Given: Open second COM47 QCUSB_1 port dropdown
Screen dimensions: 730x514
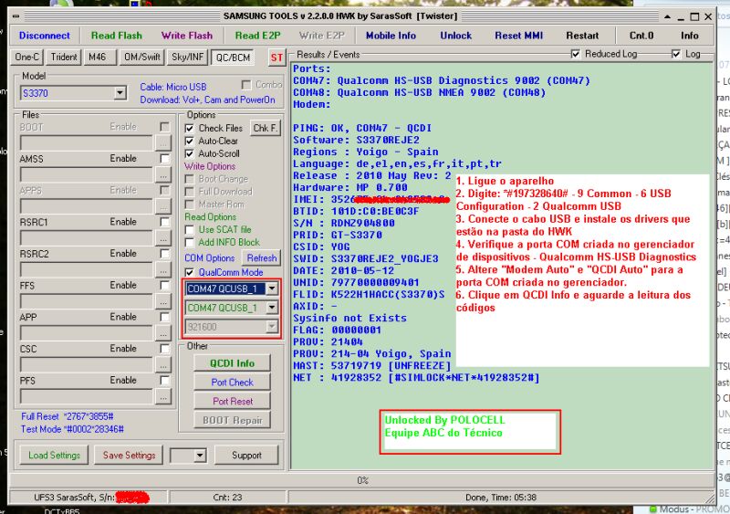Looking at the screenshot, I should coord(272,308).
